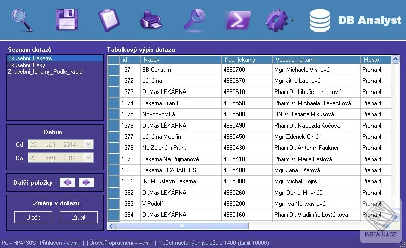Viewport: 406px width, 248px height.
Task: Open the clipboard notes icon
Action: pos(109,20)
